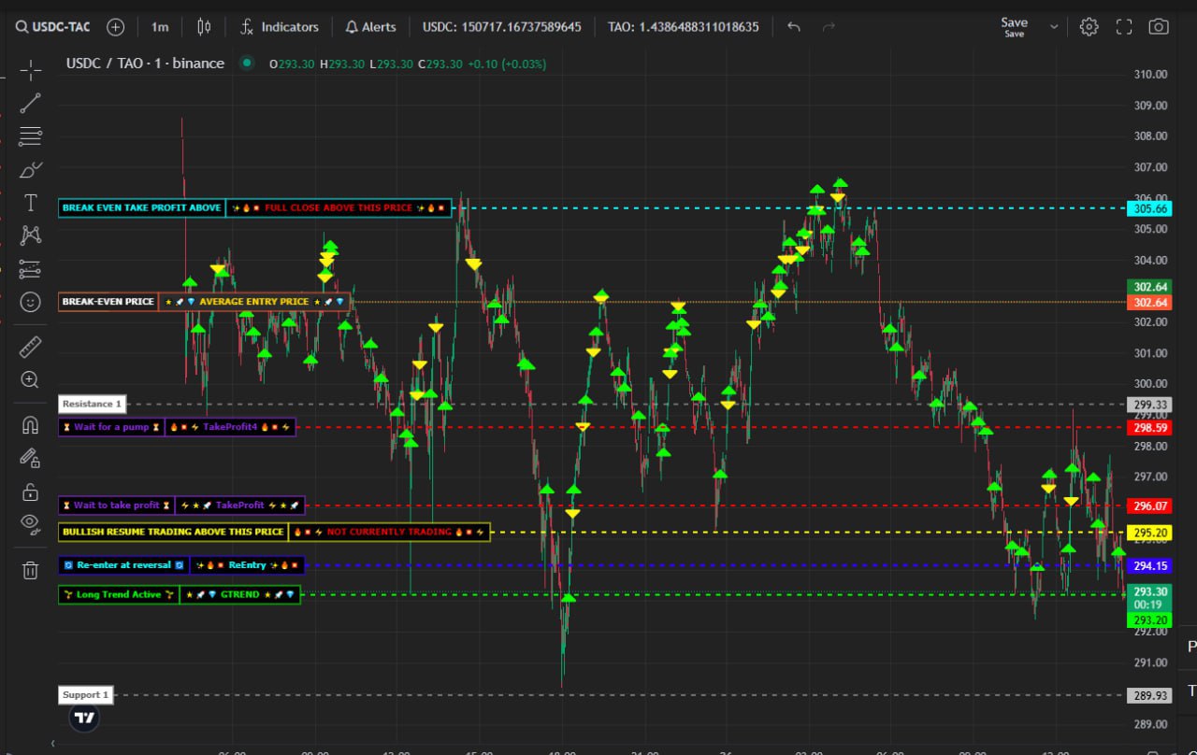1197x755 pixels.
Task: Toggle hide all drawings eye icon
Action: (30, 523)
